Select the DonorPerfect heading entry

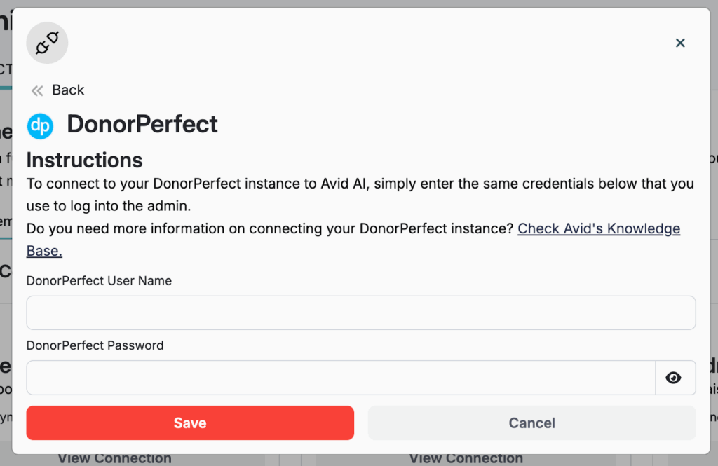[x=142, y=124]
